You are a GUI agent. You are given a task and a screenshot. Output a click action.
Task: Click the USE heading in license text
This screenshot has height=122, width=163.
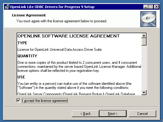click(x=21, y=77)
